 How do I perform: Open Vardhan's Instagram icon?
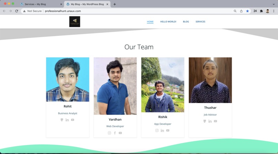pyautogui.click(x=109, y=133)
